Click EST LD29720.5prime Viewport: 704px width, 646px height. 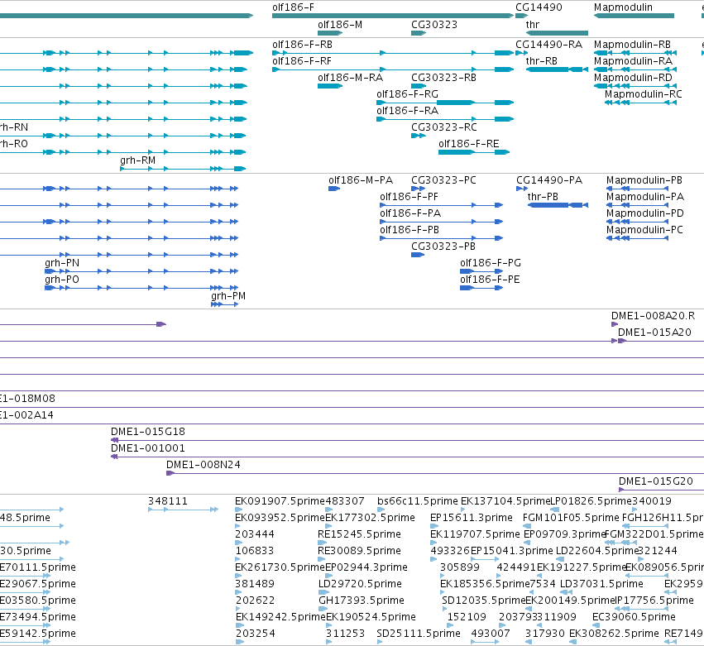point(360,585)
